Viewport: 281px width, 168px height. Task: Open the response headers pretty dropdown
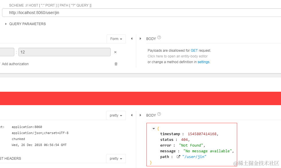pos(116,115)
